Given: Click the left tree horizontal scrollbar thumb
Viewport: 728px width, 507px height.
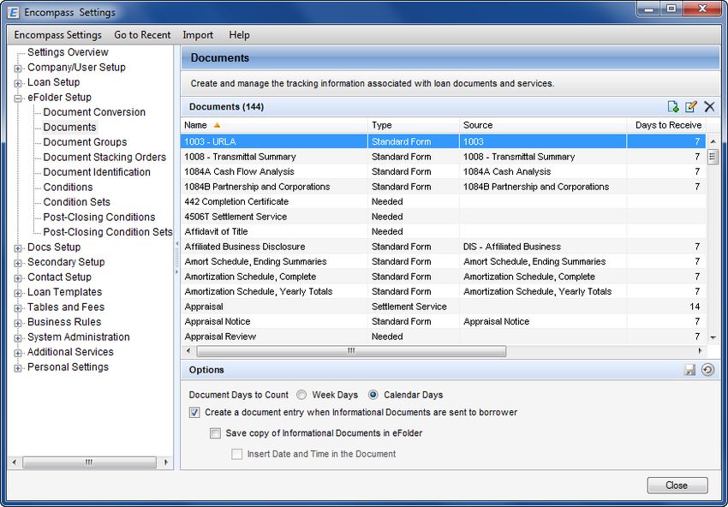Looking at the screenshot, I should (x=89, y=462).
